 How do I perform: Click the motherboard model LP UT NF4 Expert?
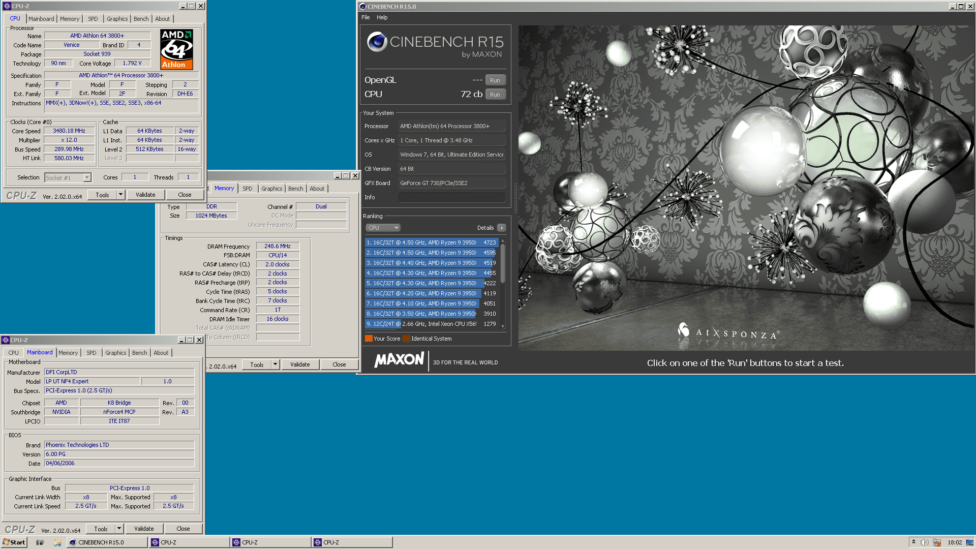(92, 381)
